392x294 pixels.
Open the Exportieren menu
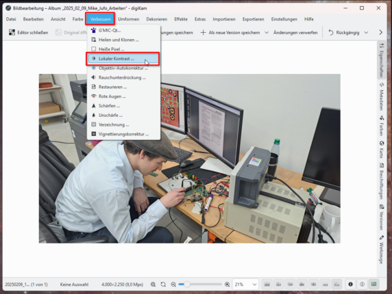coord(254,19)
